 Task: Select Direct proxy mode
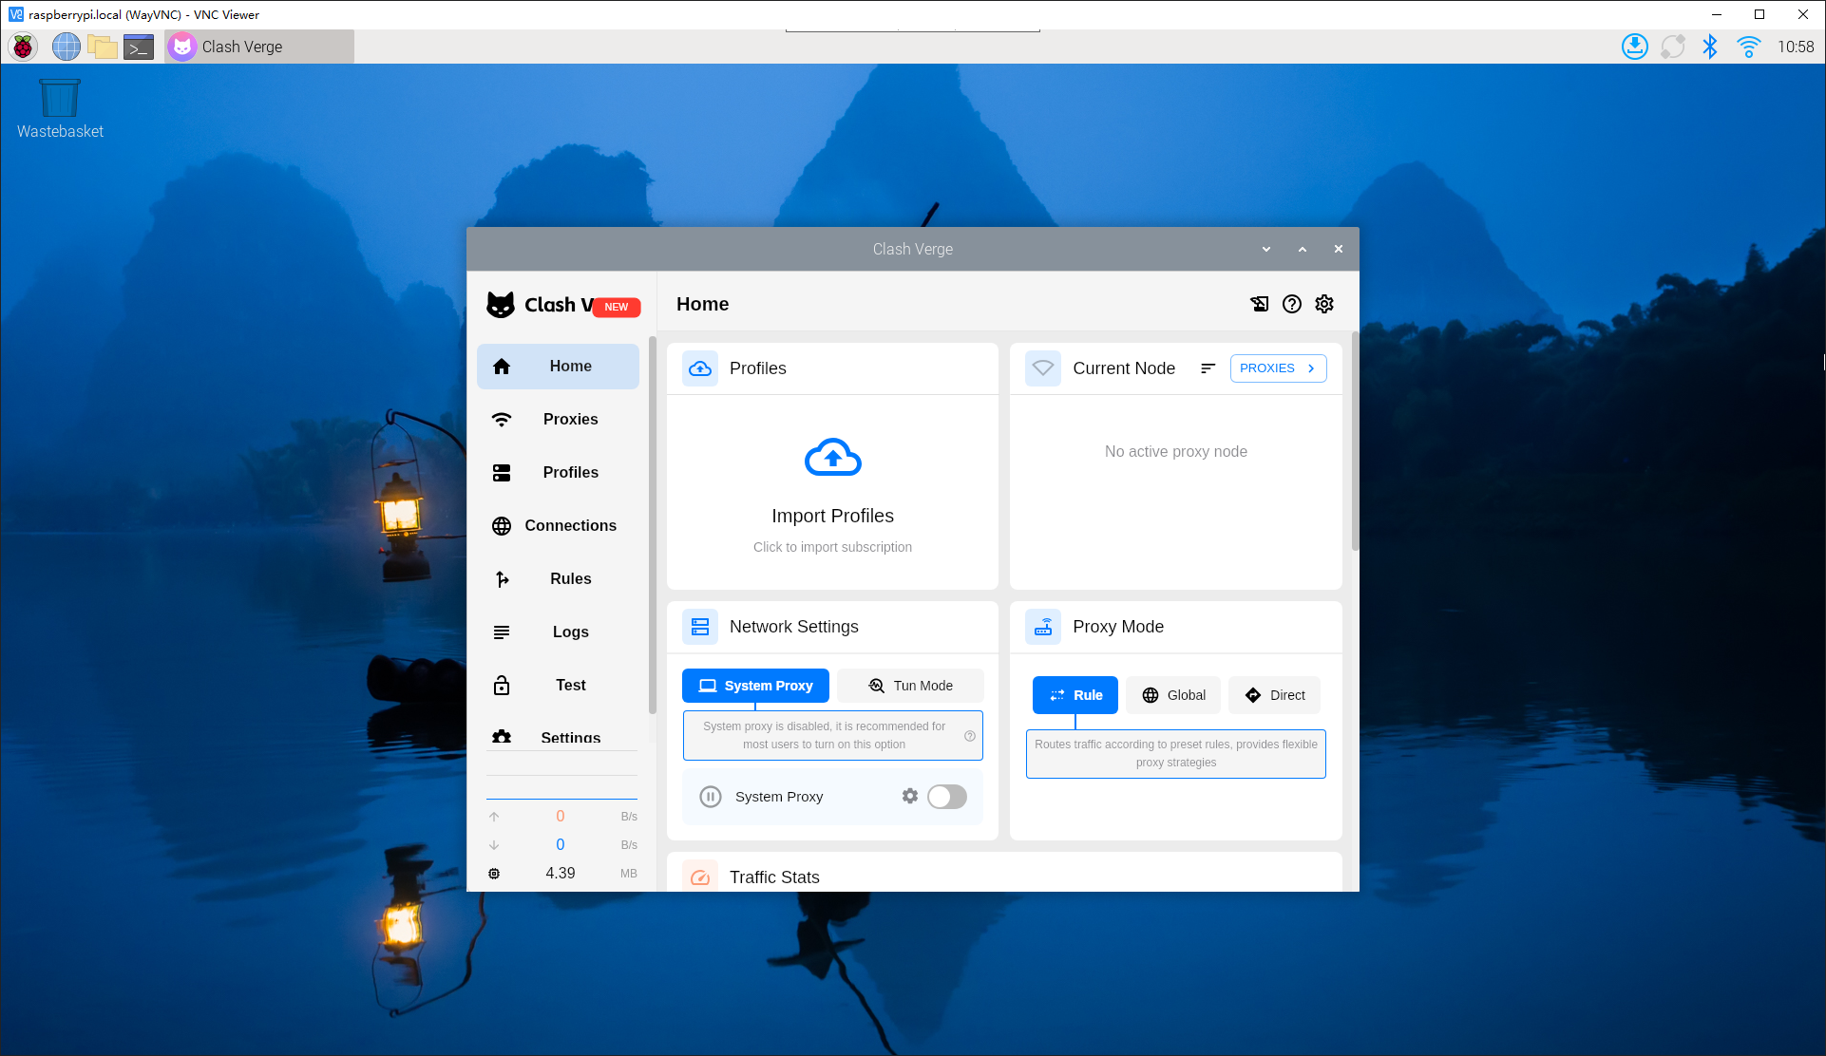(x=1274, y=695)
